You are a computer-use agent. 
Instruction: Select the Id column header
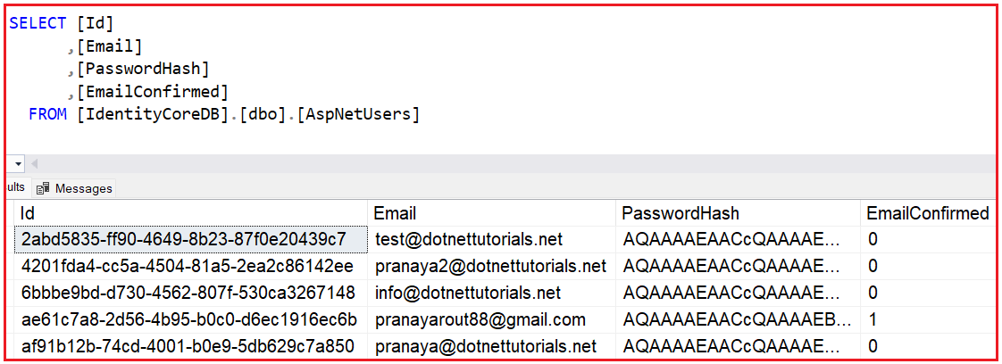click(191, 212)
